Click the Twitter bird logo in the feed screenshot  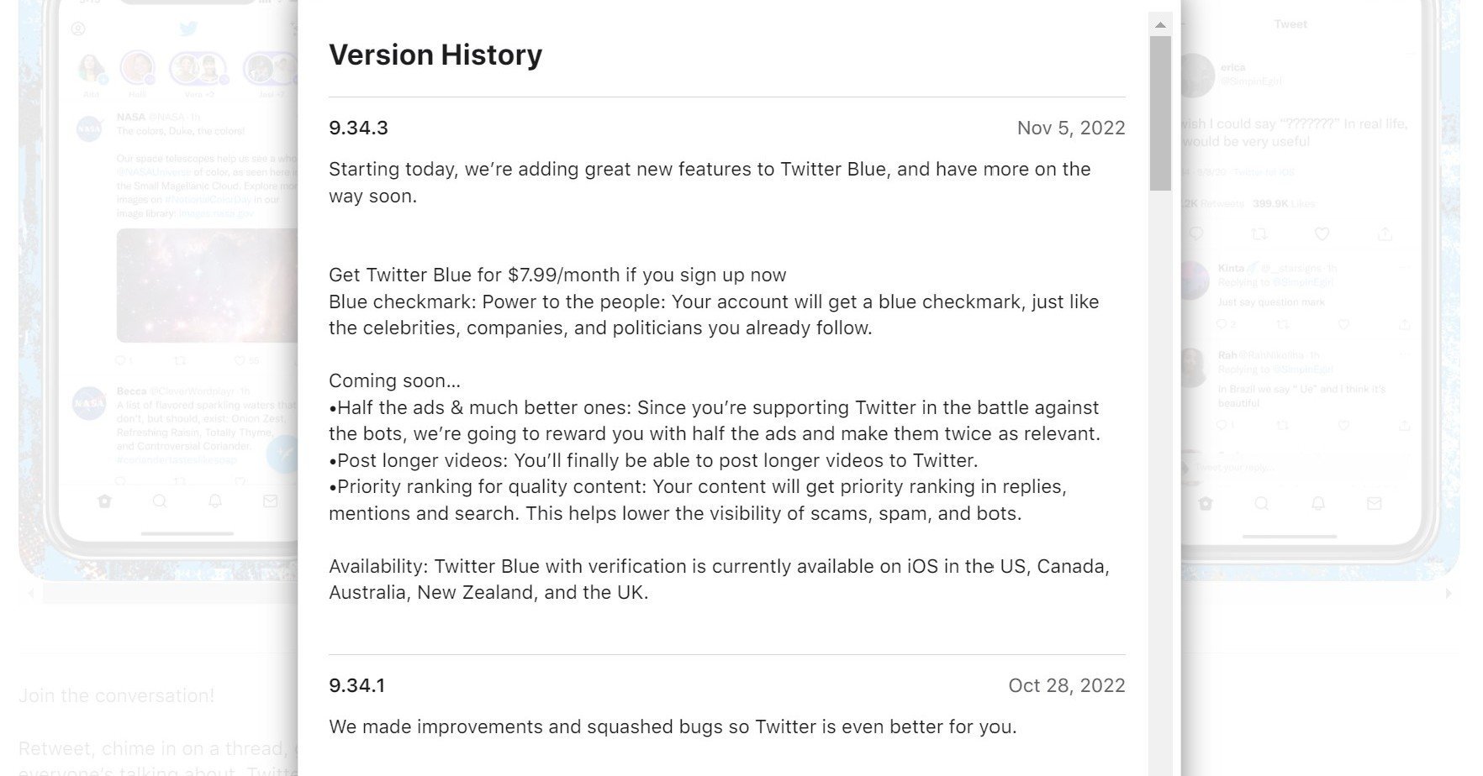(x=188, y=29)
